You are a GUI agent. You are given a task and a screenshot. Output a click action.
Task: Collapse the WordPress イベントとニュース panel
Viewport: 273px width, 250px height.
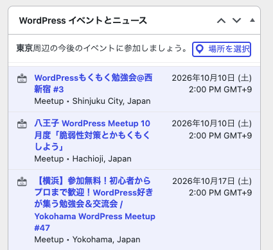[252, 21]
